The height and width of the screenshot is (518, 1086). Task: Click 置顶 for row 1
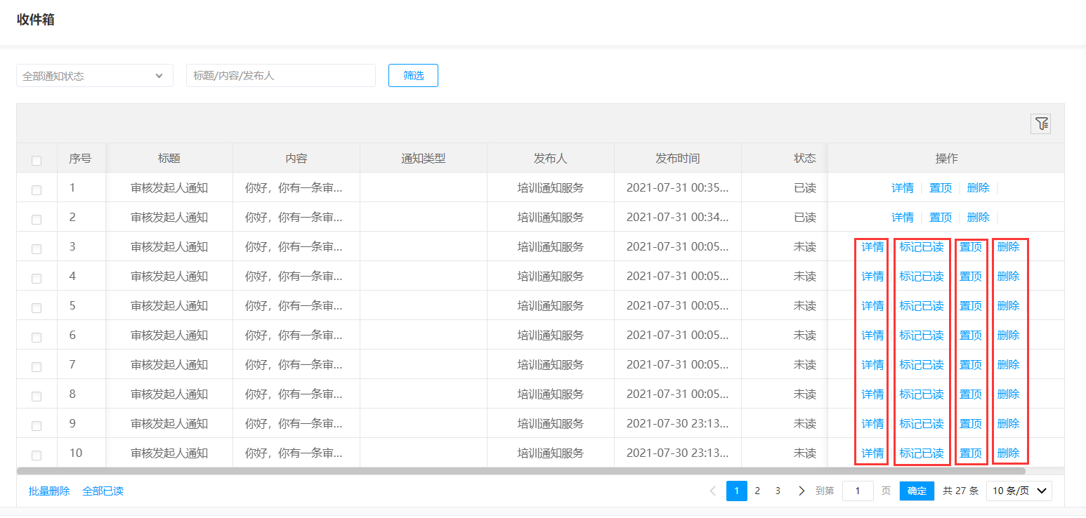click(941, 187)
